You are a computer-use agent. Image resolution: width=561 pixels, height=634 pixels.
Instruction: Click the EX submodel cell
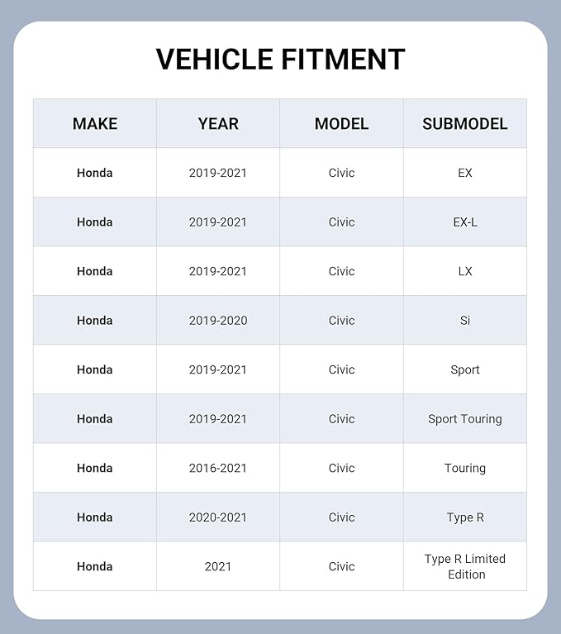465,173
